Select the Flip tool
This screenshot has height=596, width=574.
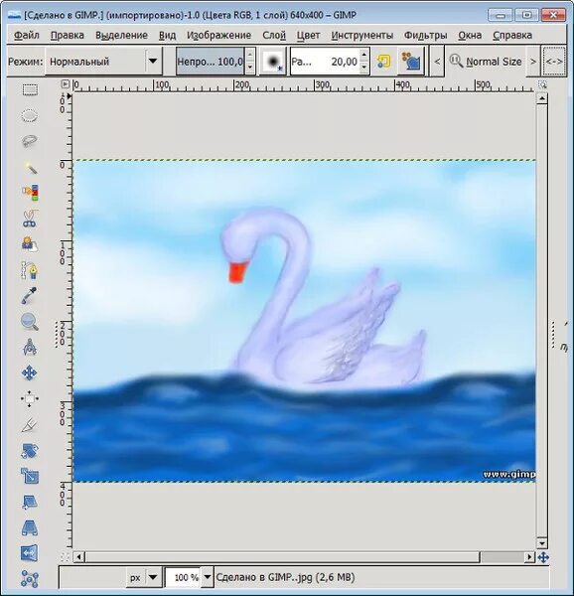click(x=29, y=553)
